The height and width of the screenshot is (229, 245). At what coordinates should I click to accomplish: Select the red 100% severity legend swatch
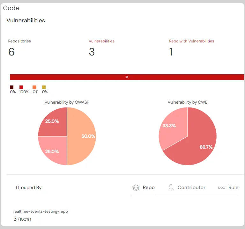click(21, 87)
